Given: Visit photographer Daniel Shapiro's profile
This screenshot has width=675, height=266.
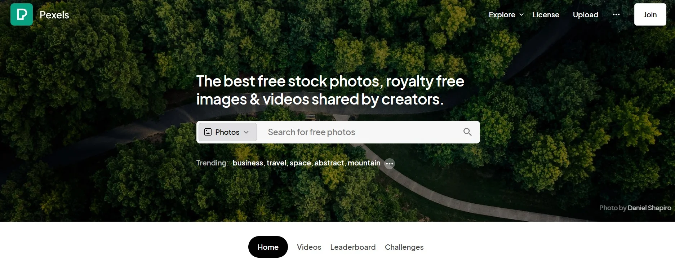Looking at the screenshot, I should tap(649, 208).
